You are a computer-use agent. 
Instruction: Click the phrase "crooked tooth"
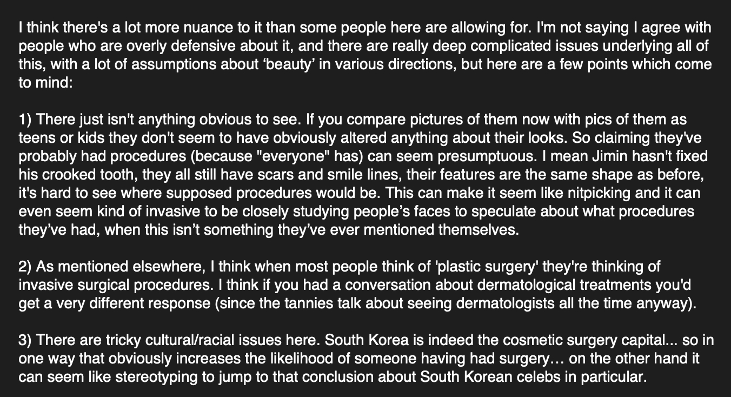point(75,175)
